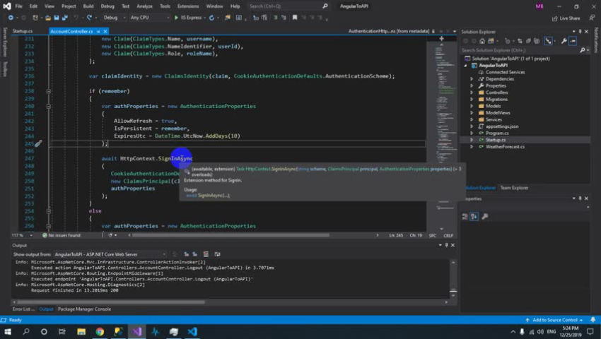The image size is (601, 339).
Task: Switch to Team Explorer tab
Action: pos(514,188)
